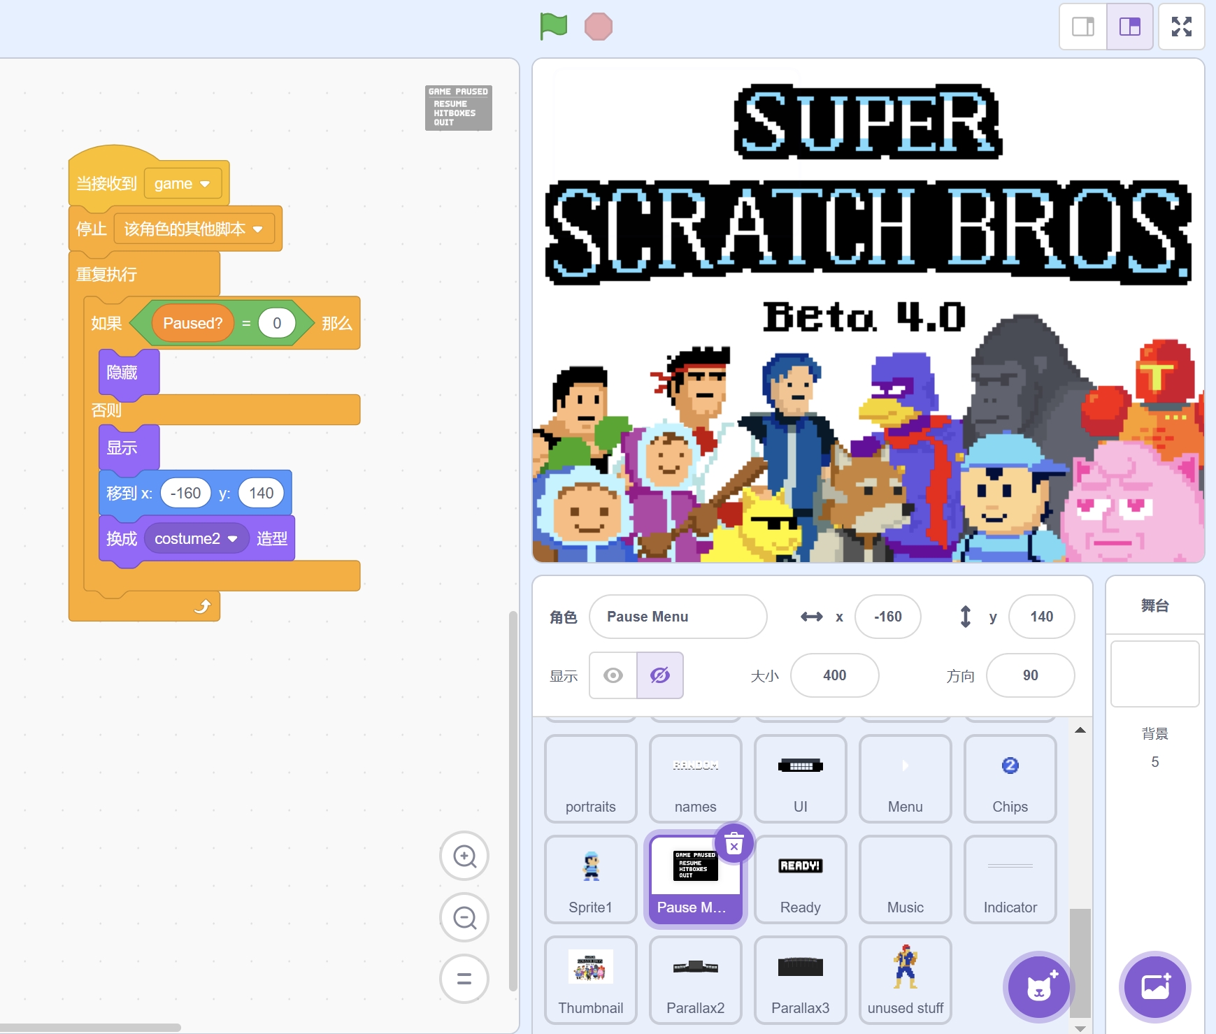Expand the stop script option dropdown
The width and height of the screenshot is (1216, 1034).
click(257, 229)
